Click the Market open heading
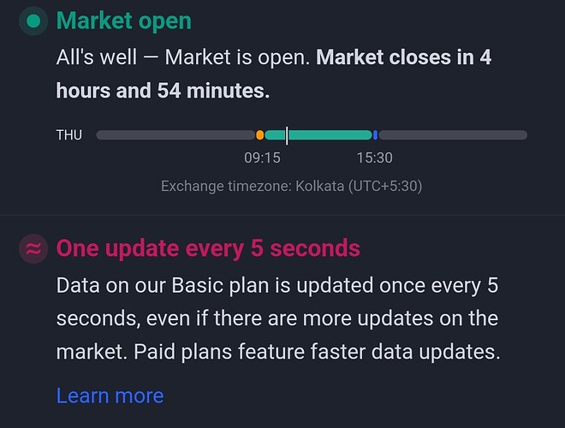This screenshot has height=428, width=565. pos(123,21)
